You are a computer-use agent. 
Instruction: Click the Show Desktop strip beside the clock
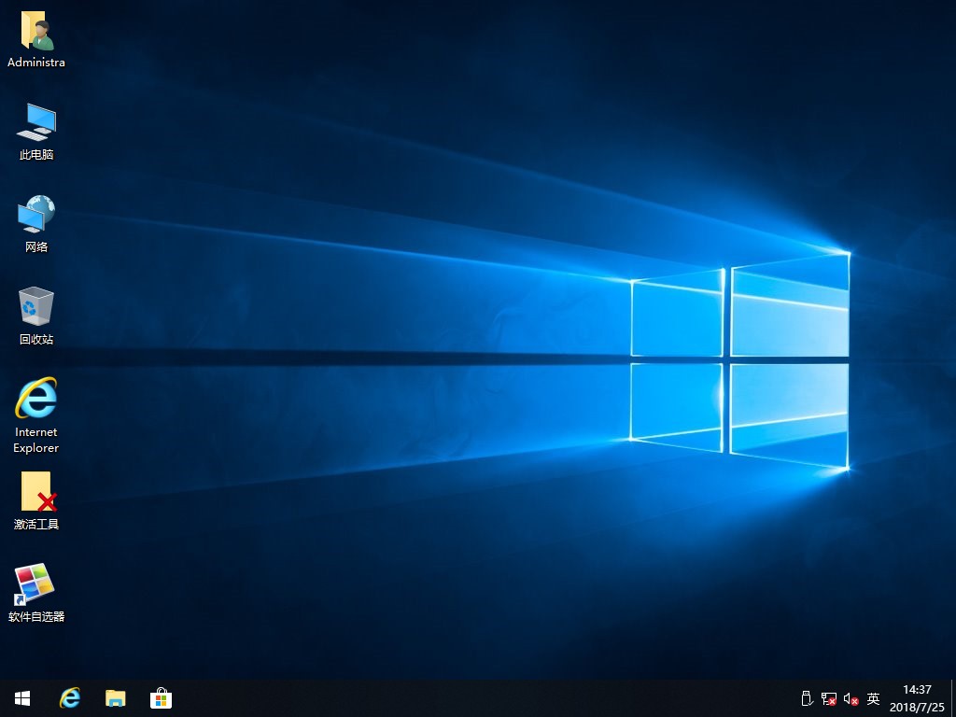953,698
